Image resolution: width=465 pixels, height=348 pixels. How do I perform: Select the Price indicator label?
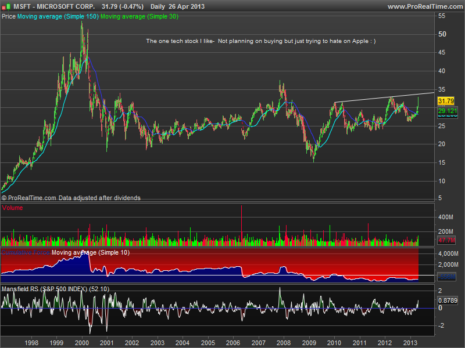point(9,17)
